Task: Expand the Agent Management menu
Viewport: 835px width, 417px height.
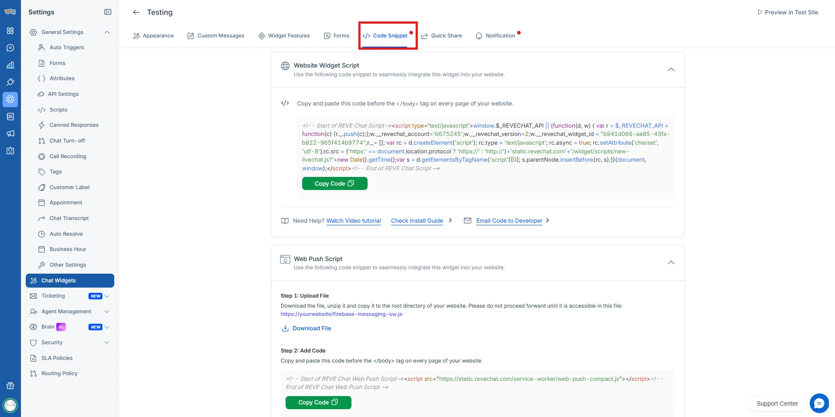Action: click(x=107, y=312)
